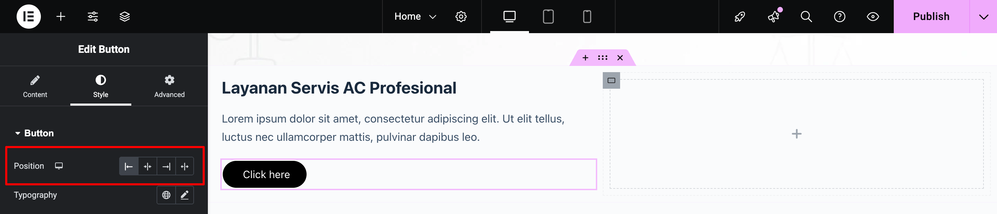Toggle preview changes eye icon
This screenshot has width=997, height=214.
873,17
